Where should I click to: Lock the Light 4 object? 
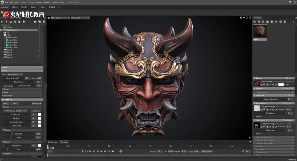(x=39, y=57)
